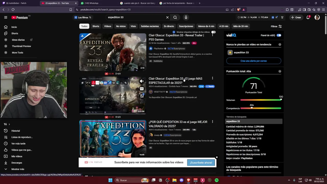
Task: Open Shorts in the sidebar
Action: [x=15, y=33]
